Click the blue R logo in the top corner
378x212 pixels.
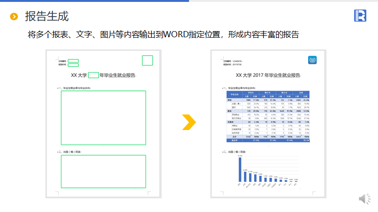click(x=361, y=16)
